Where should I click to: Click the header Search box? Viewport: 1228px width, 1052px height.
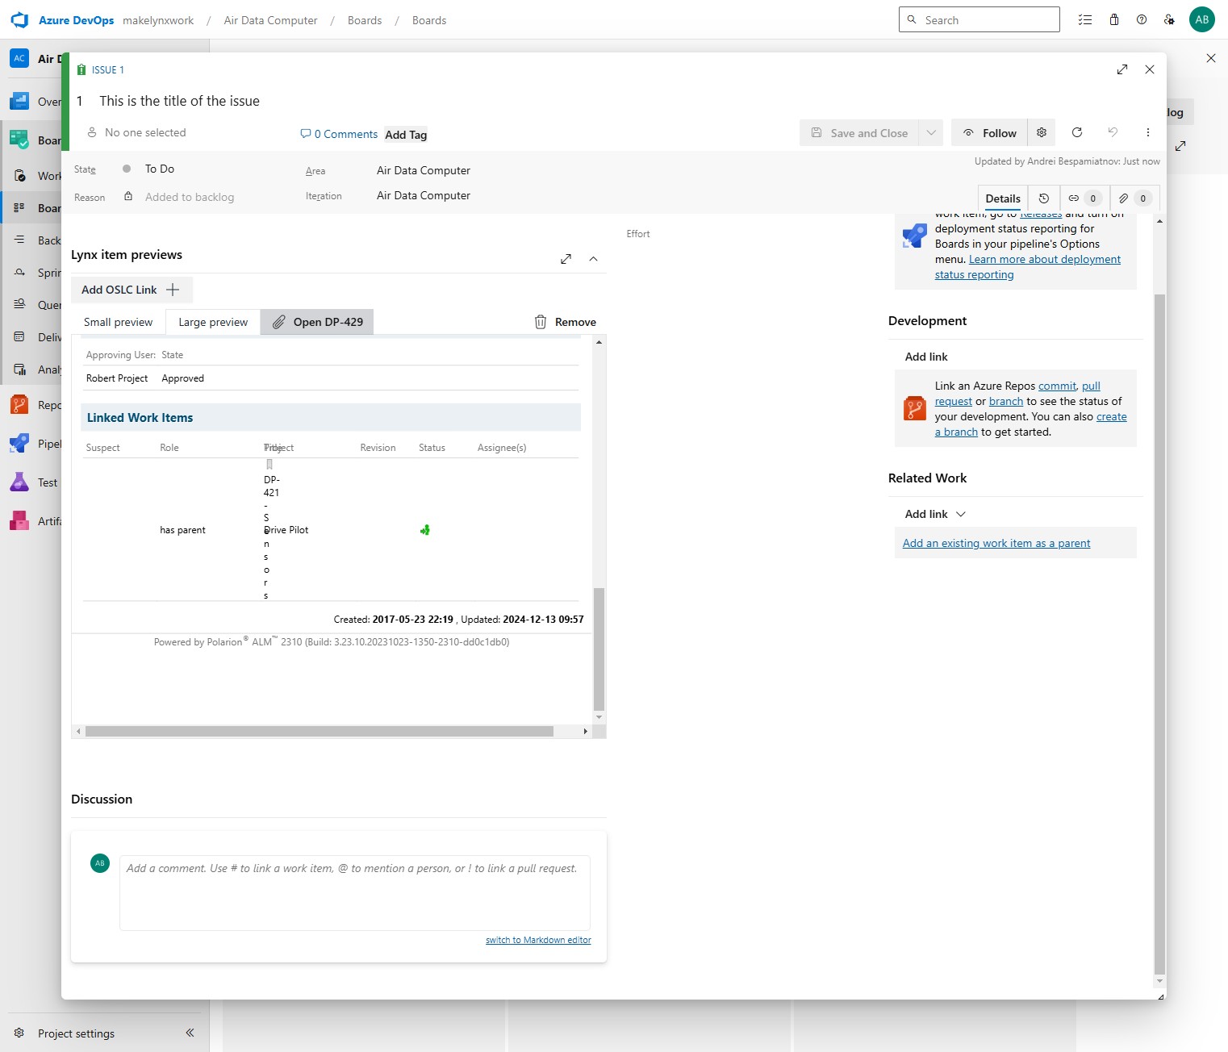tap(979, 19)
